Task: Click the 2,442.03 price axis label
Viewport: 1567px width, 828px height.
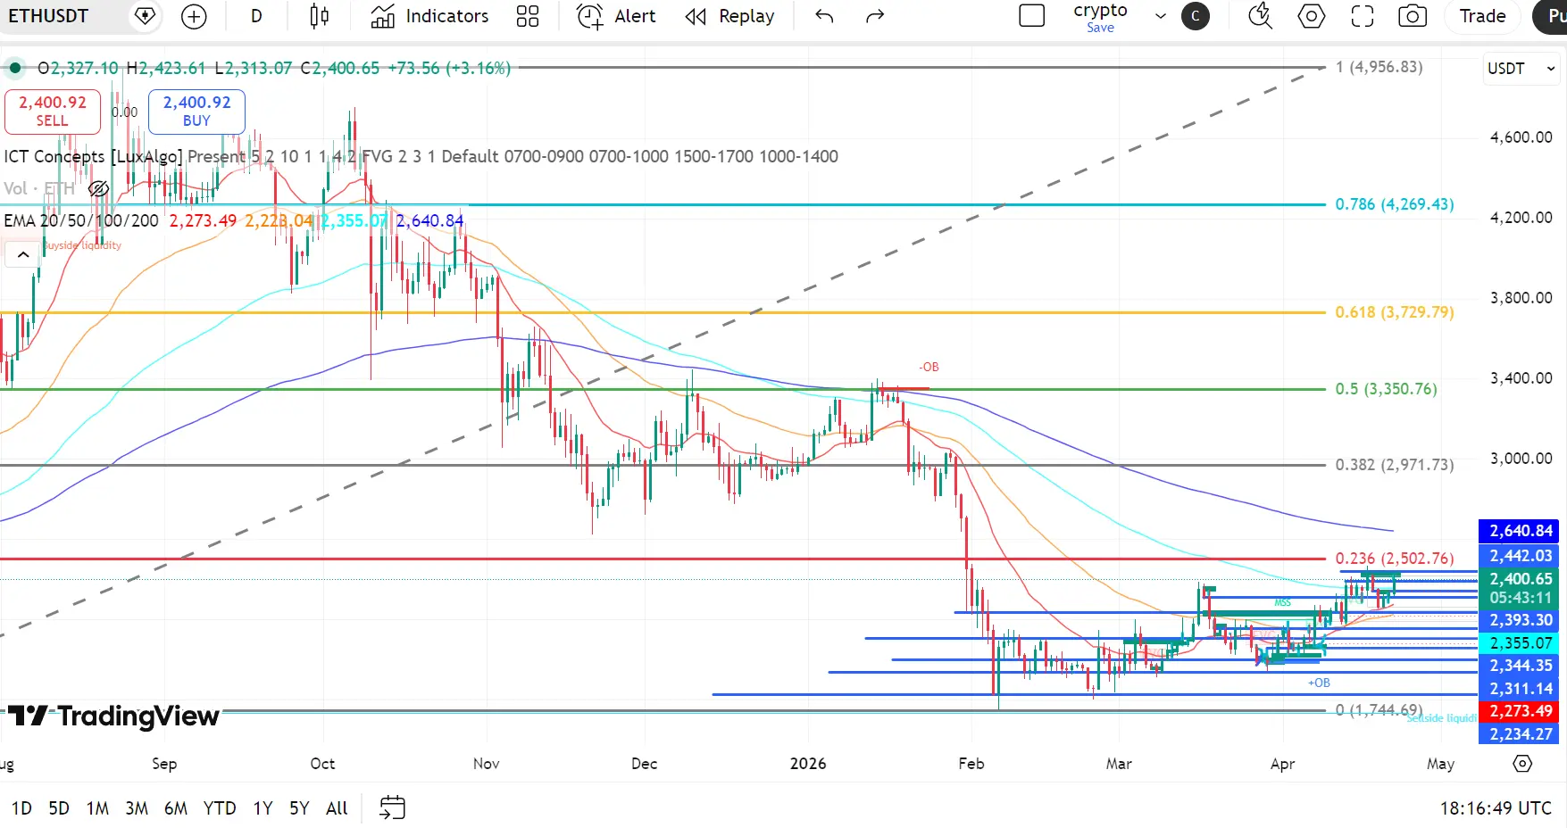Action: (1521, 556)
